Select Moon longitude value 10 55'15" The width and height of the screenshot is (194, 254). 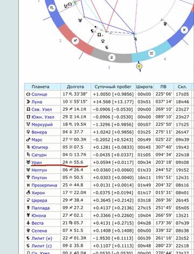(x=75, y=102)
